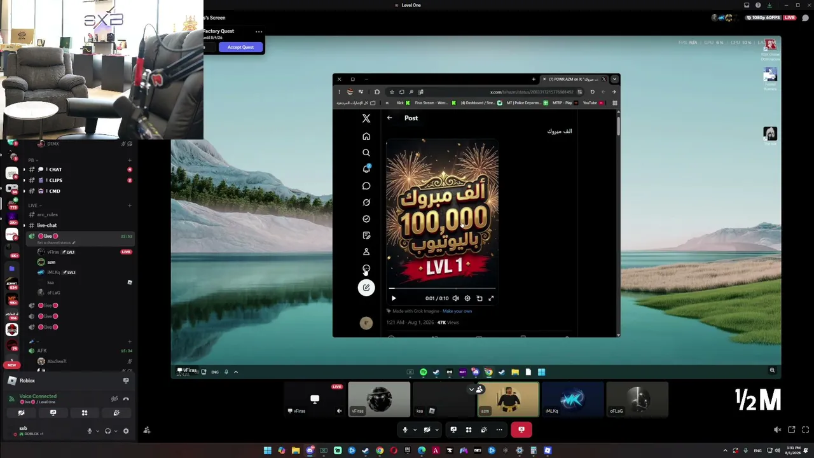Open X chat messages icon
The height and width of the screenshot is (458, 814).
point(366,186)
